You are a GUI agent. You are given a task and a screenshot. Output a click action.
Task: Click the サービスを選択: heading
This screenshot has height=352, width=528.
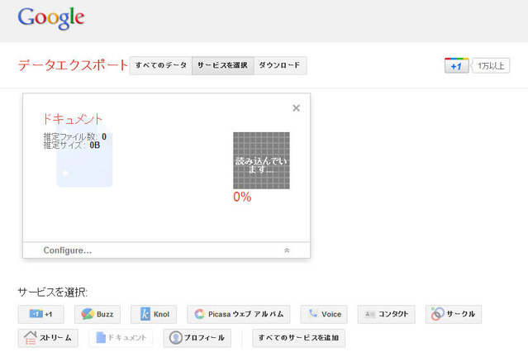point(53,292)
